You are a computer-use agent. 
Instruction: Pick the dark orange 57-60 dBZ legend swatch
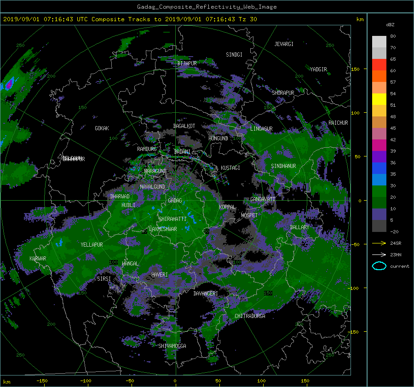pos(379,76)
